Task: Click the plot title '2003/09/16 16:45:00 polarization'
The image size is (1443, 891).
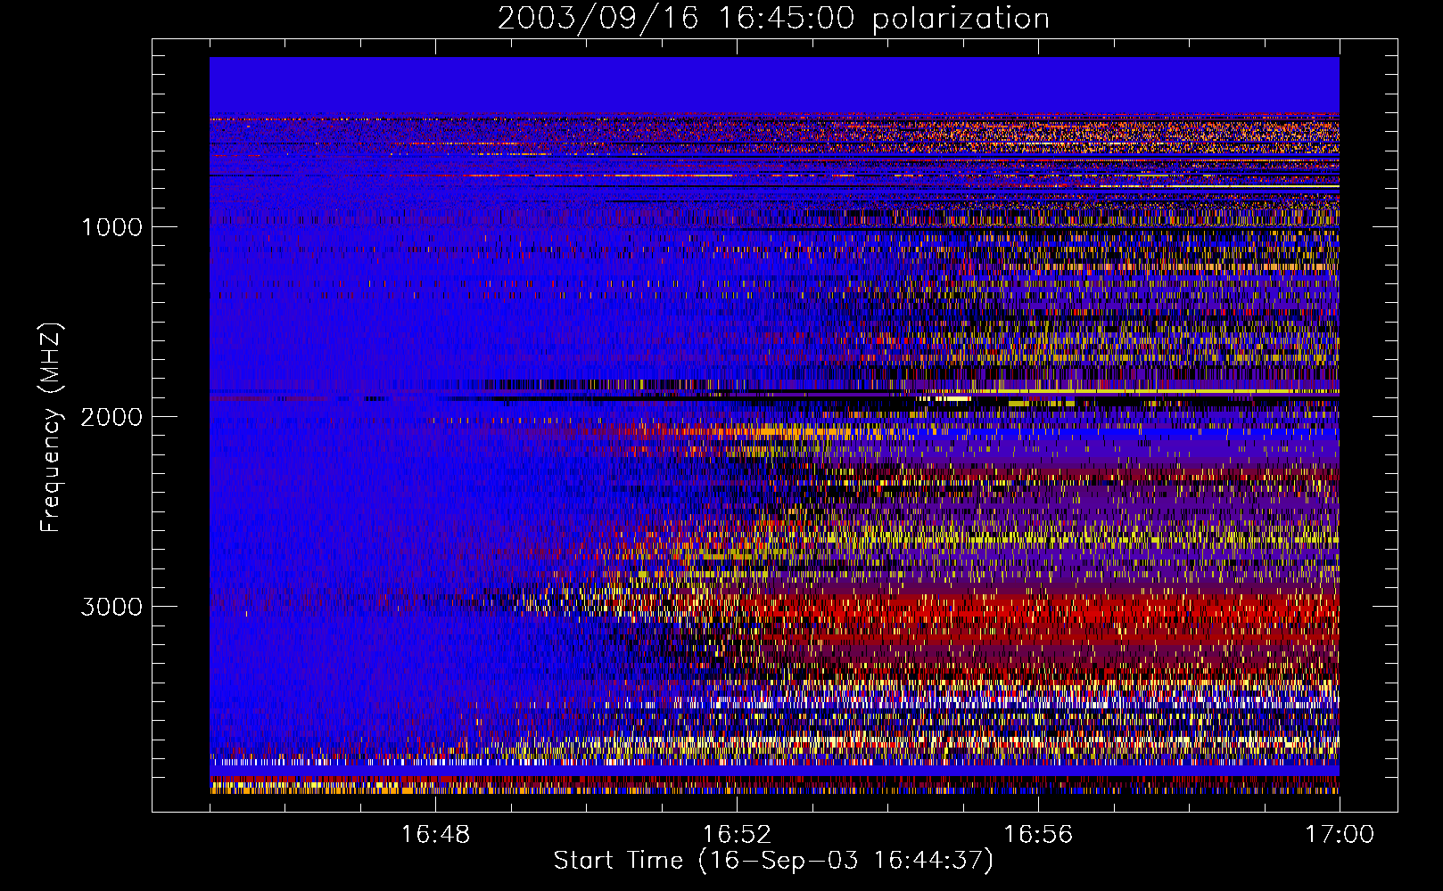Action: (x=773, y=18)
